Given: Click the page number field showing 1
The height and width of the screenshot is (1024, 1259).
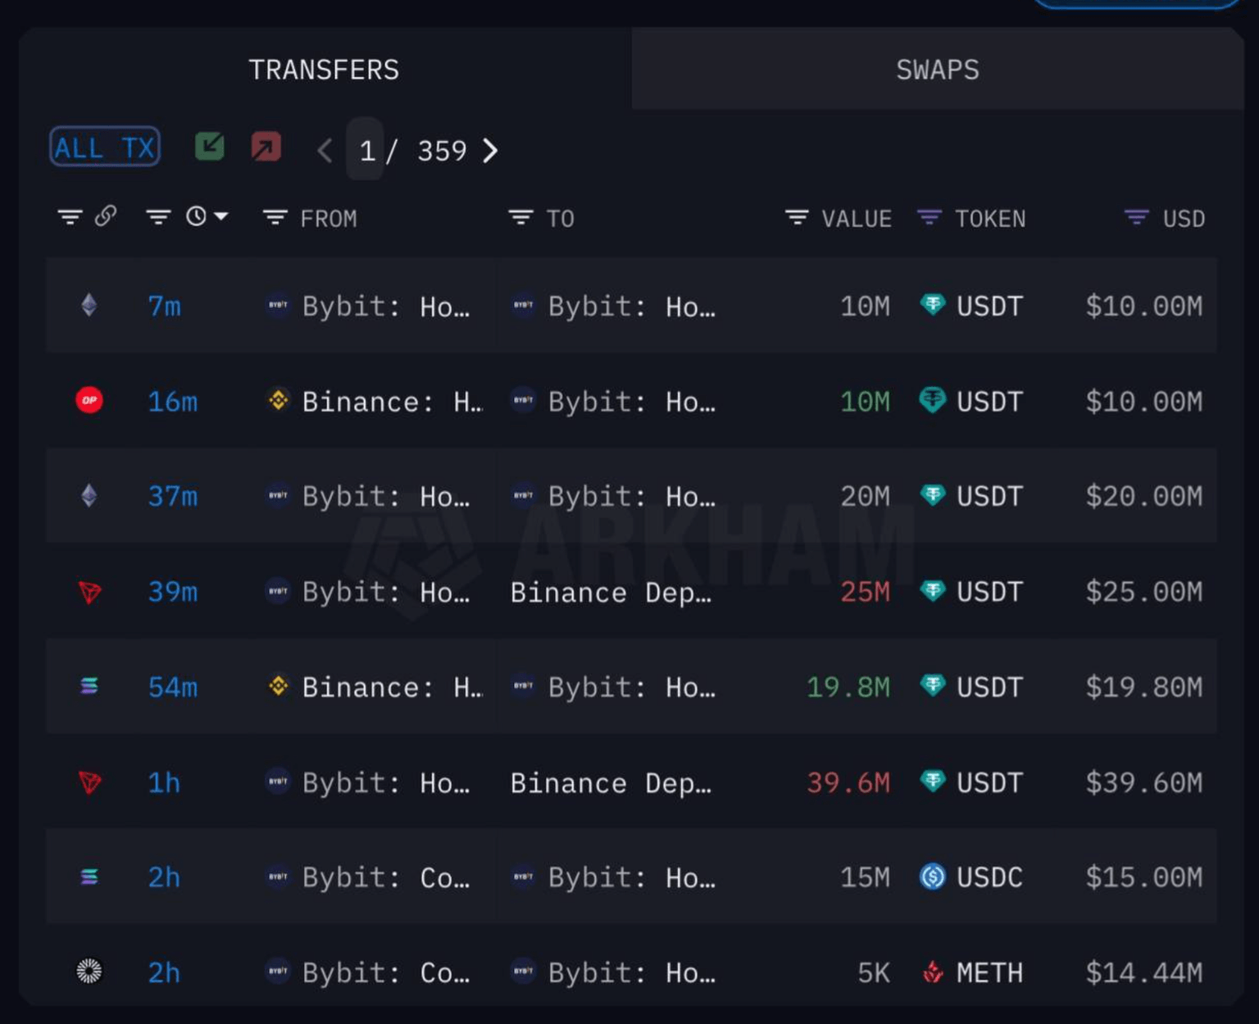Looking at the screenshot, I should click(x=366, y=150).
